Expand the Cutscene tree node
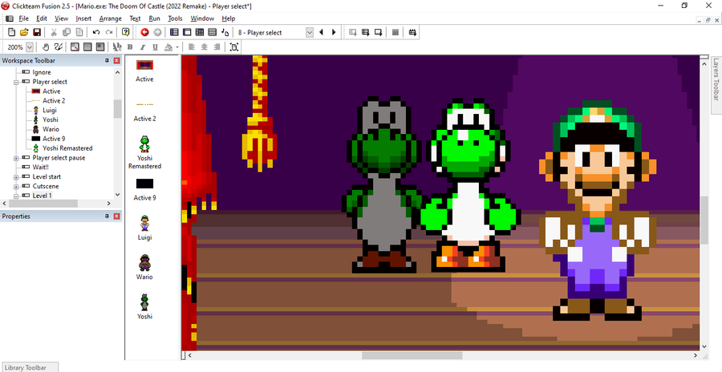 pyautogui.click(x=16, y=187)
